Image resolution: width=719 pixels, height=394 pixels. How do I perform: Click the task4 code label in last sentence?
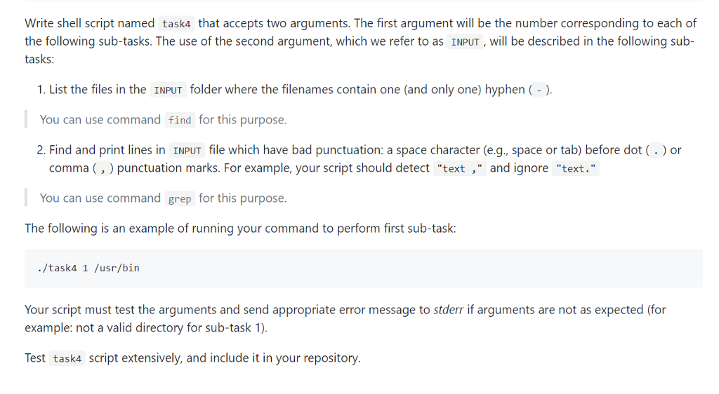(67, 358)
